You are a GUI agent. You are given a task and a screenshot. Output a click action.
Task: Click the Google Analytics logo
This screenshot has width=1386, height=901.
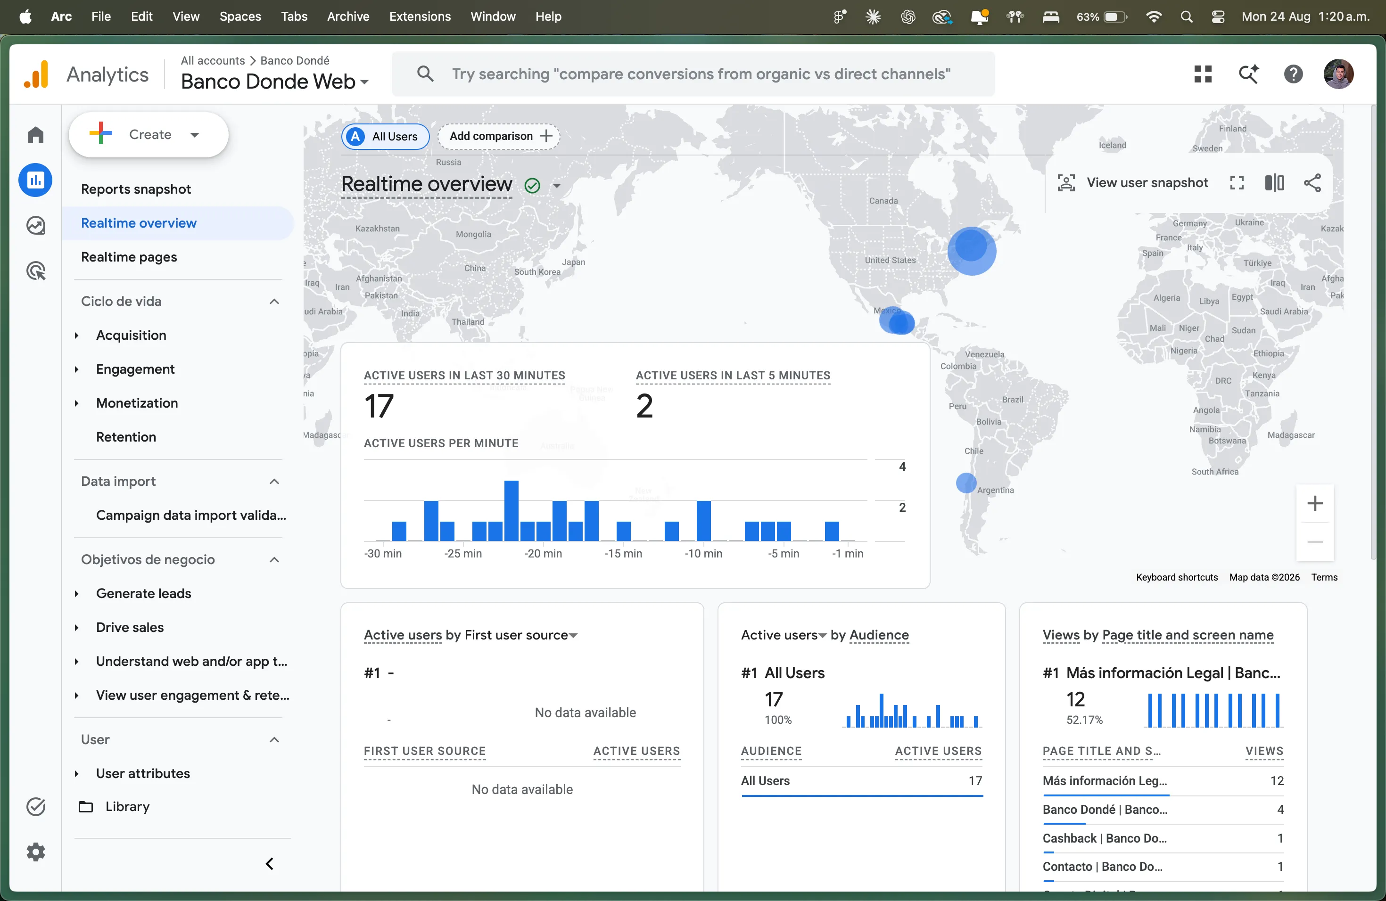[x=36, y=74]
